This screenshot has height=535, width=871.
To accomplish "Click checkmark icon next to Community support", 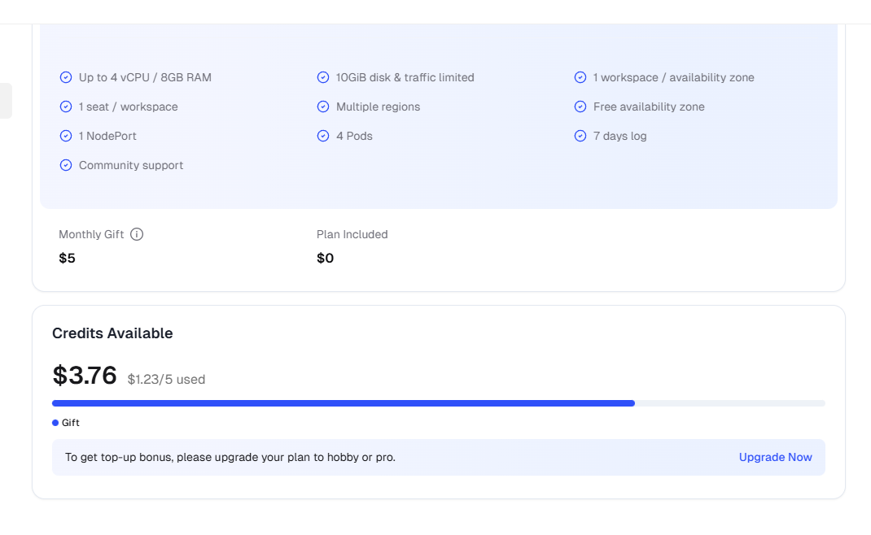I will click(x=66, y=165).
